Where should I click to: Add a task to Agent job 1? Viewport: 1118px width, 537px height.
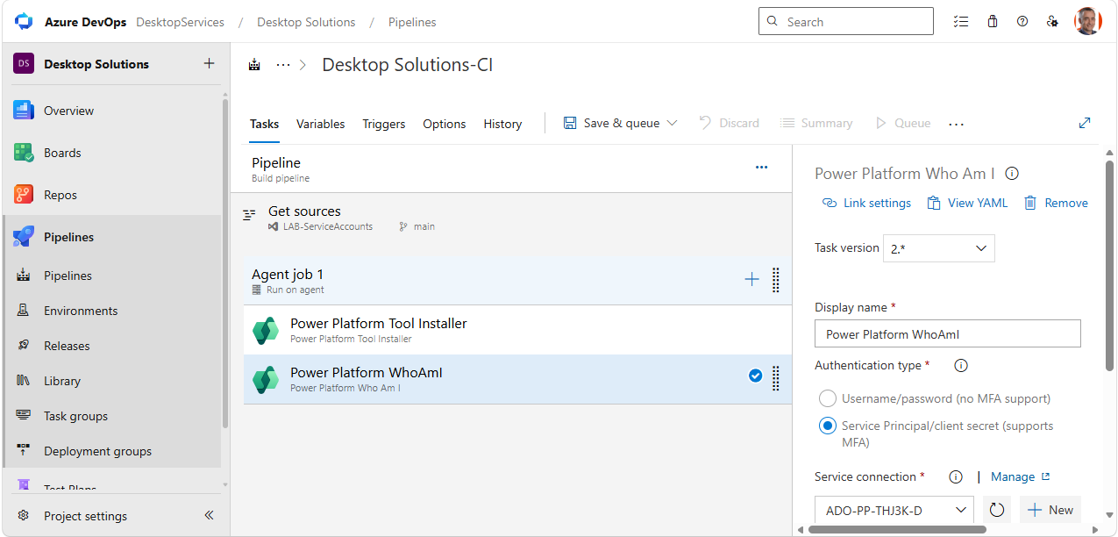[751, 280]
